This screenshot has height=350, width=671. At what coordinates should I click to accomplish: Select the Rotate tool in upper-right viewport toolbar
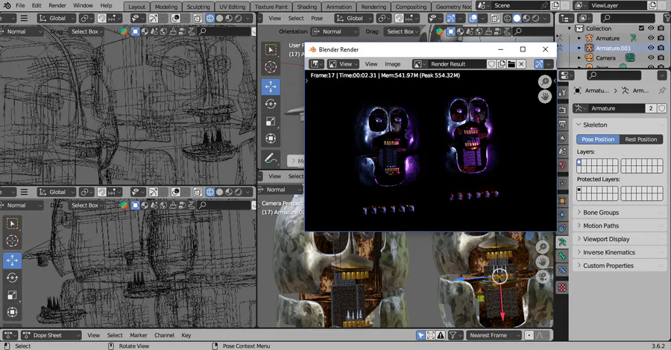[x=271, y=104]
